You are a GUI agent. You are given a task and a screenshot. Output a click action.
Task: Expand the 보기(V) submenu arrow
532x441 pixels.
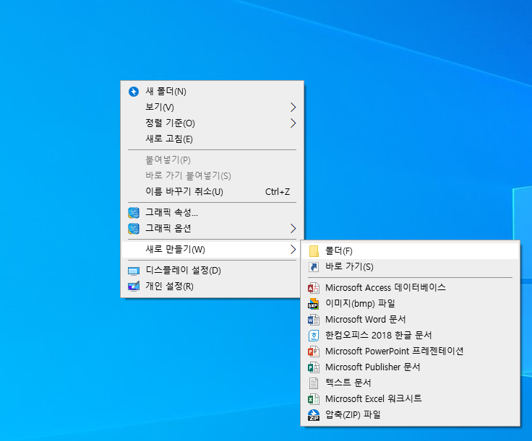tap(293, 108)
